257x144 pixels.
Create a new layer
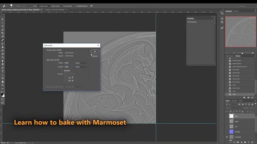249,142
